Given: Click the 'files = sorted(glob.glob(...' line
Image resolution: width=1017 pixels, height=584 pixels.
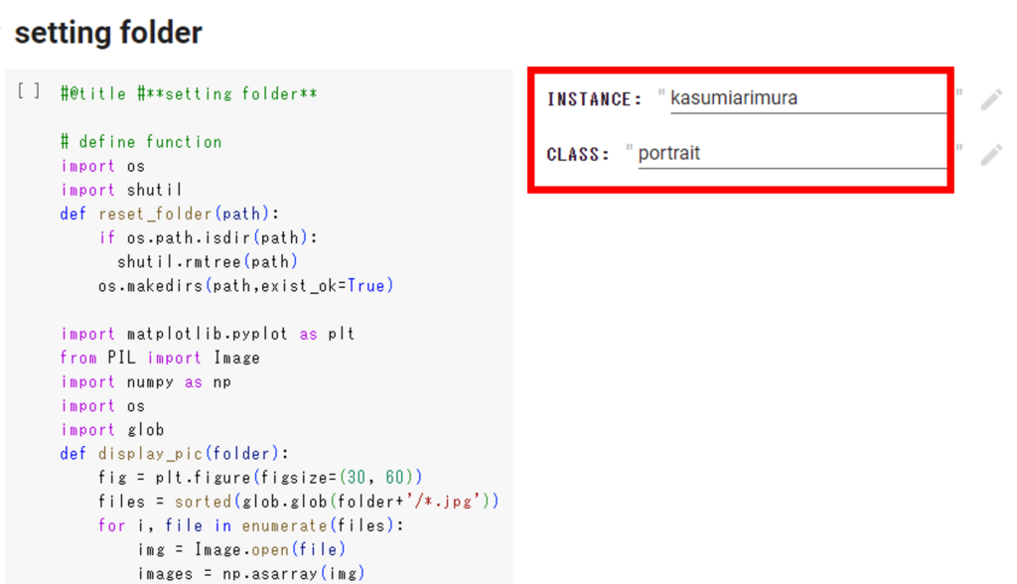Looking at the screenshot, I should pyautogui.click(x=298, y=503).
